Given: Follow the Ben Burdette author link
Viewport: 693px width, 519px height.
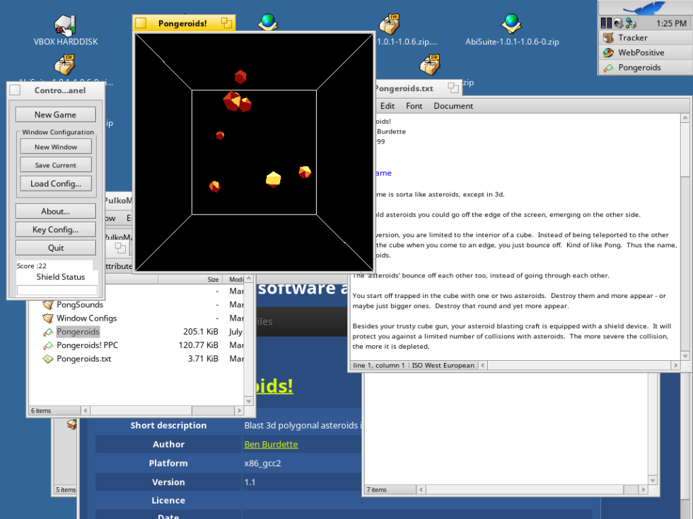Looking at the screenshot, I should coord(271,444).
